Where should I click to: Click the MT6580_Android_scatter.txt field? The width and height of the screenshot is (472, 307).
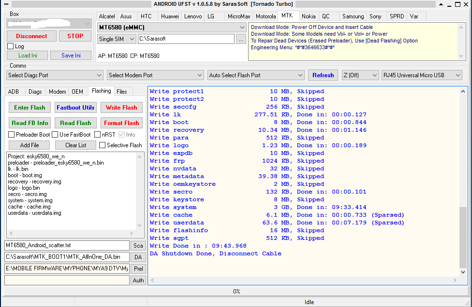click(x=67, y=245)
